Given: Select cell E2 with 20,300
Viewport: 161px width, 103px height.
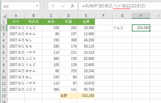Looking at the screenshot, I should coord(86,28).
